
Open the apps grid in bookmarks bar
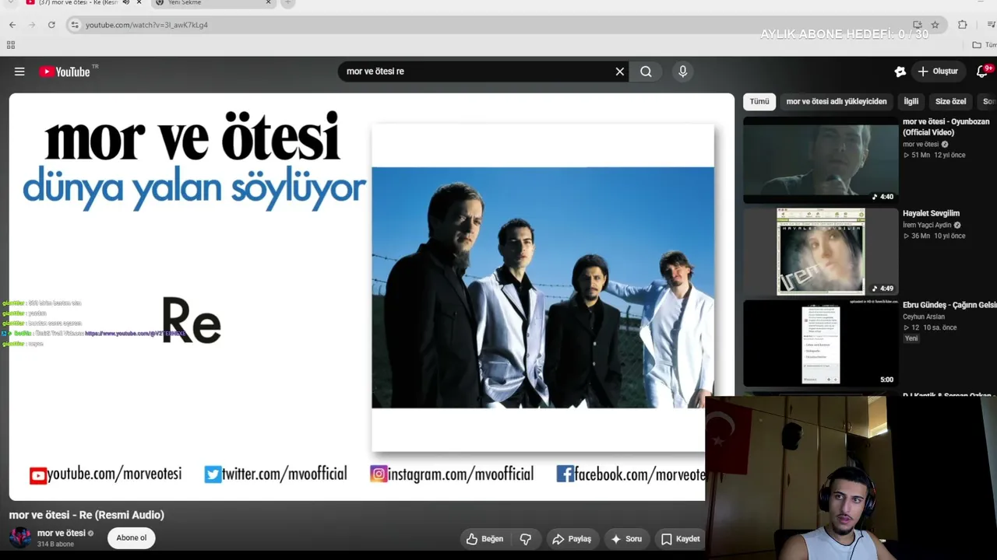click(x=11, y=45)
